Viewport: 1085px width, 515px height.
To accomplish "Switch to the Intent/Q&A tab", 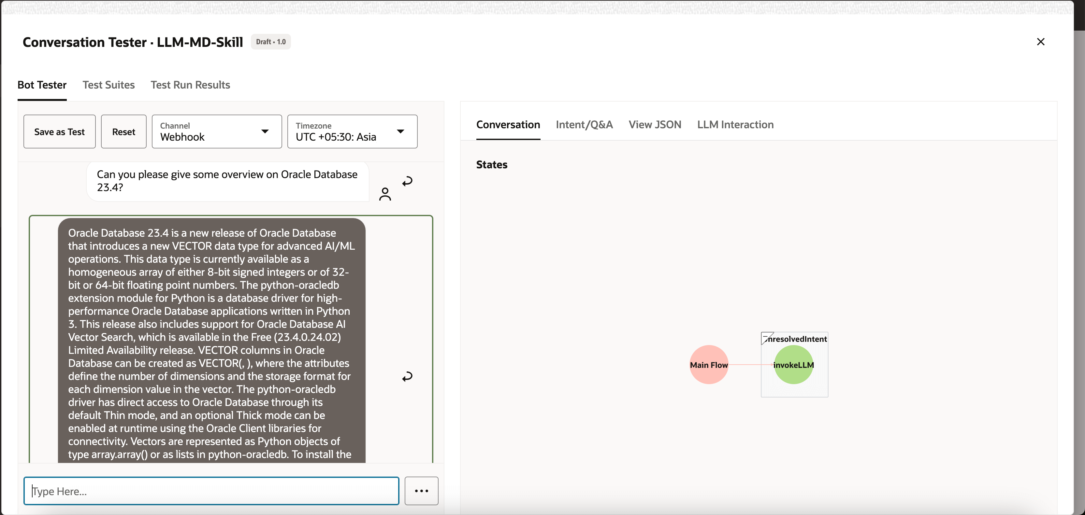I will (584, 125).
